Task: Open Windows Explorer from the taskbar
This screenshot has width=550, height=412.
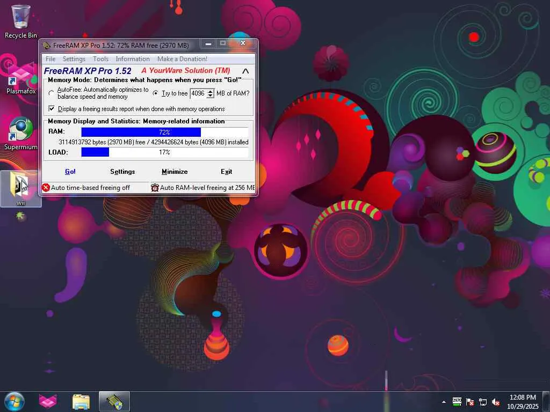Action: click(81, 401)
